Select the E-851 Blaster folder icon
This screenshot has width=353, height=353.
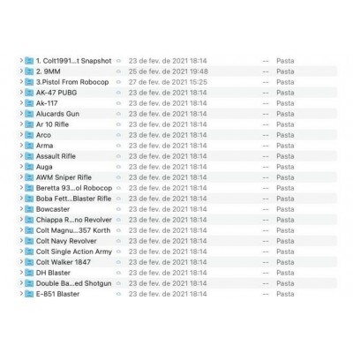click(x=29, y=294)
